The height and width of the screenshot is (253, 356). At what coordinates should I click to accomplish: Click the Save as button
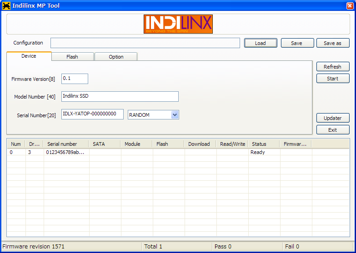point(333,43)
